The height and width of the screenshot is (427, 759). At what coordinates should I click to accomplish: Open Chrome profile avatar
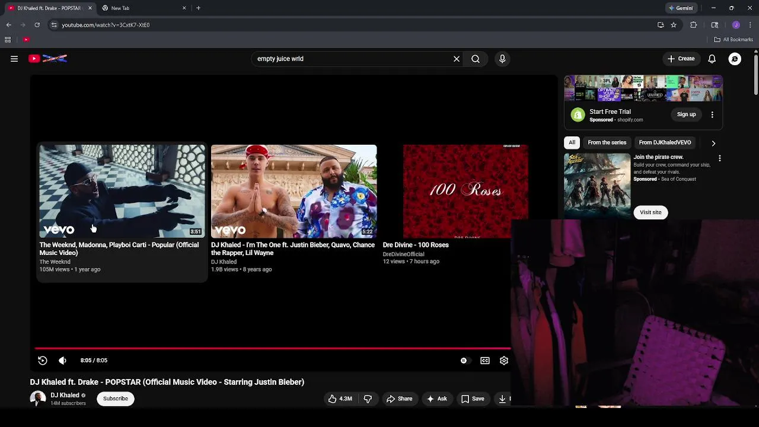click(736, 25)
